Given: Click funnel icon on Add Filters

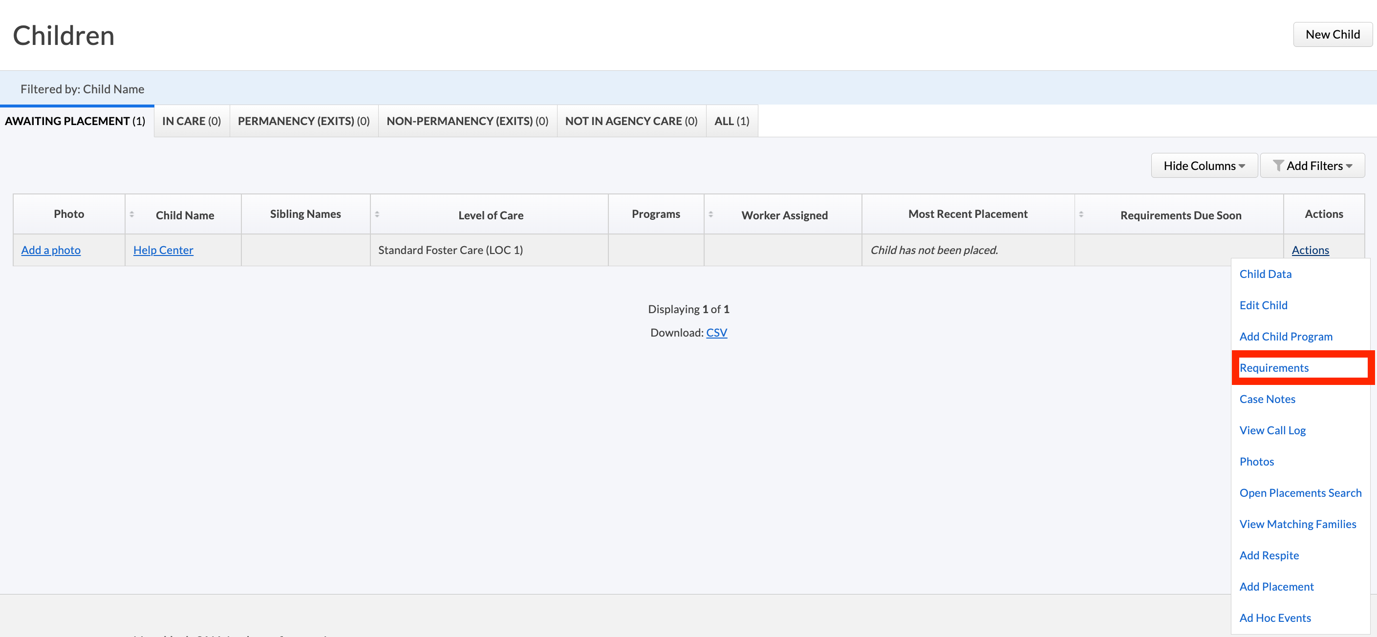Looking at the screenshot, I should 1278,166.
